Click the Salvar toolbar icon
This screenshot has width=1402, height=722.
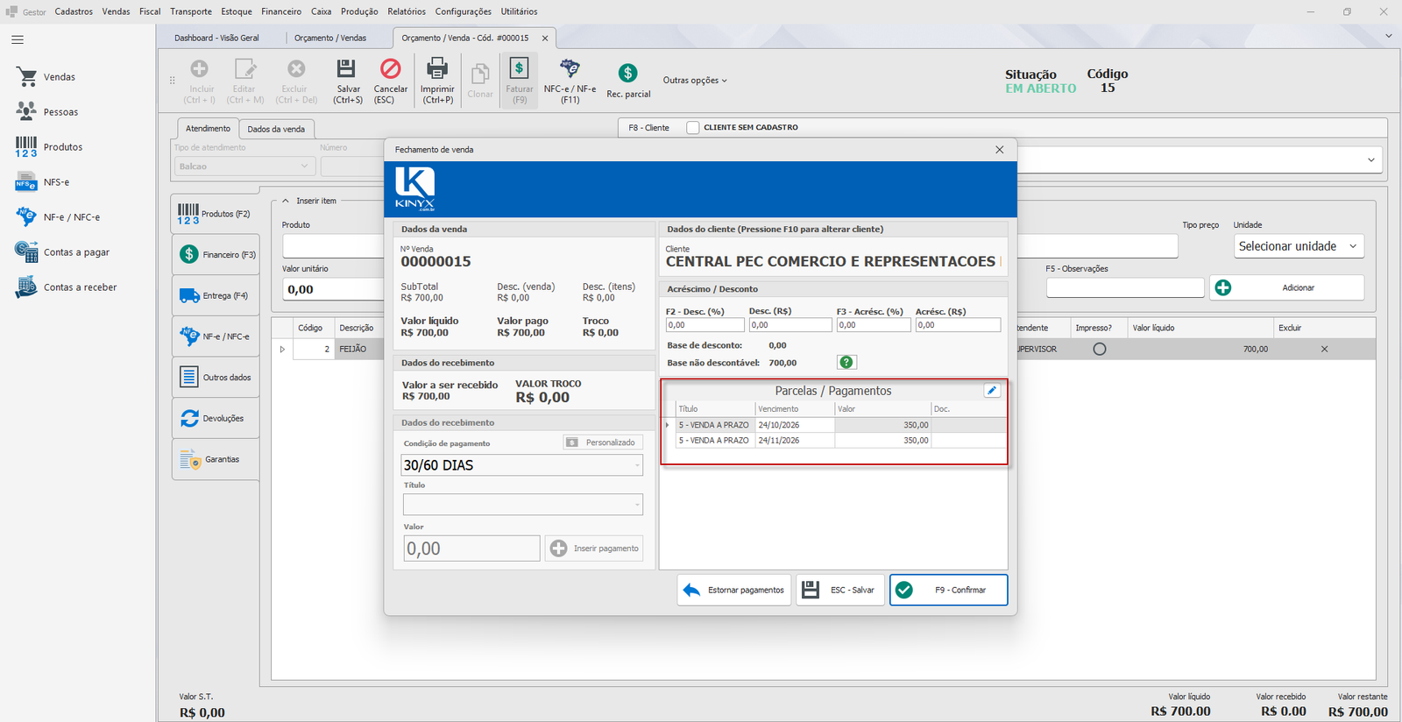347,69
